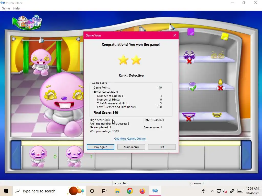Click the muted volume icon in tray

coord(225,191)
